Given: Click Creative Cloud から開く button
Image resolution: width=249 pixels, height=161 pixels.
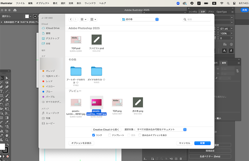Looking at the screenshot, I should click(106, 130).
